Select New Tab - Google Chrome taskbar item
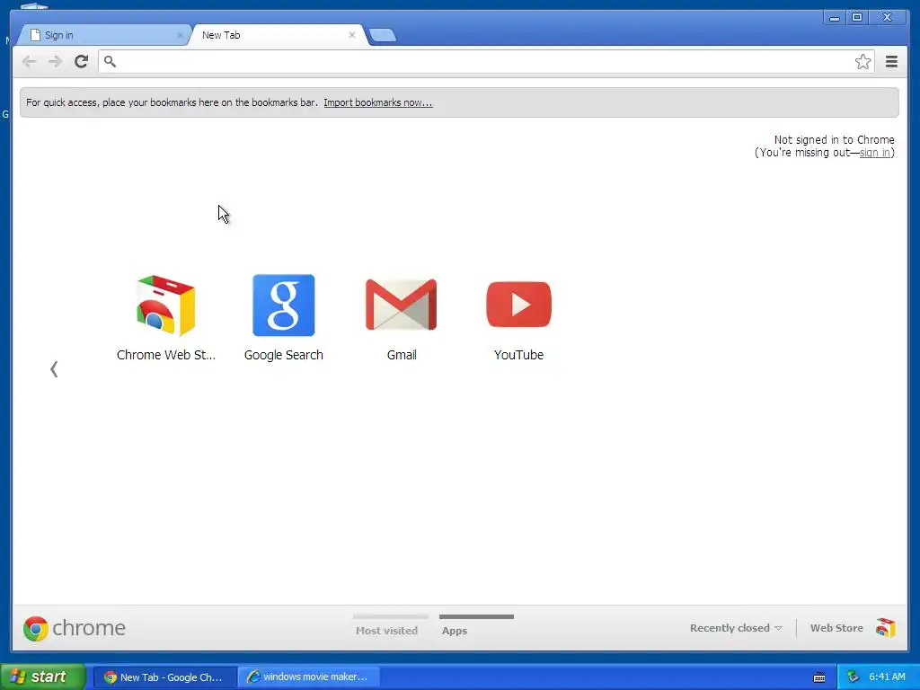The width and height of the screenshot is (920, 690). (164, 677)
